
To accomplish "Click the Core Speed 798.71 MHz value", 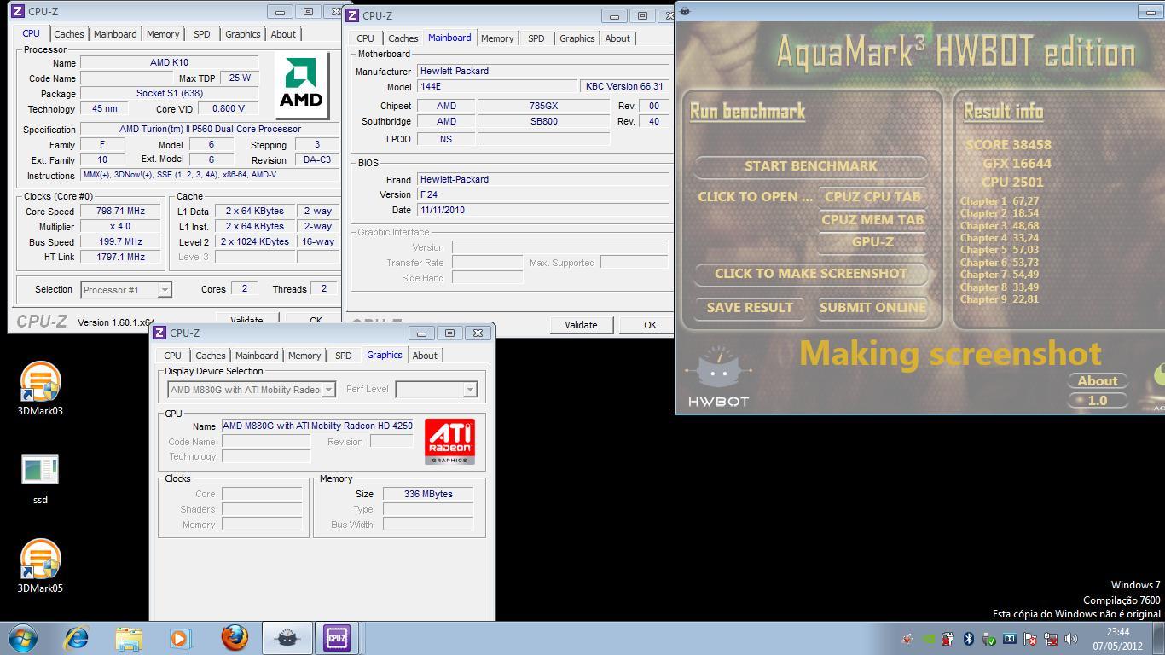I will 120,212.
